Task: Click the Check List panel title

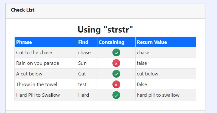Action: [23, 10]
